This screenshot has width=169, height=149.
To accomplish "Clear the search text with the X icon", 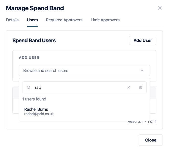I will coord(129,87).
